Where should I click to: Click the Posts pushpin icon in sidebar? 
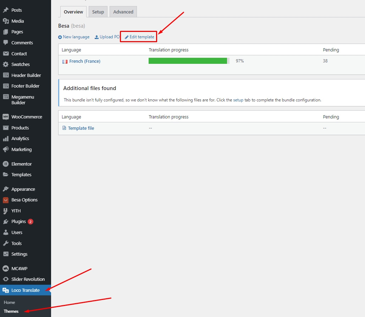click(6, 10)
